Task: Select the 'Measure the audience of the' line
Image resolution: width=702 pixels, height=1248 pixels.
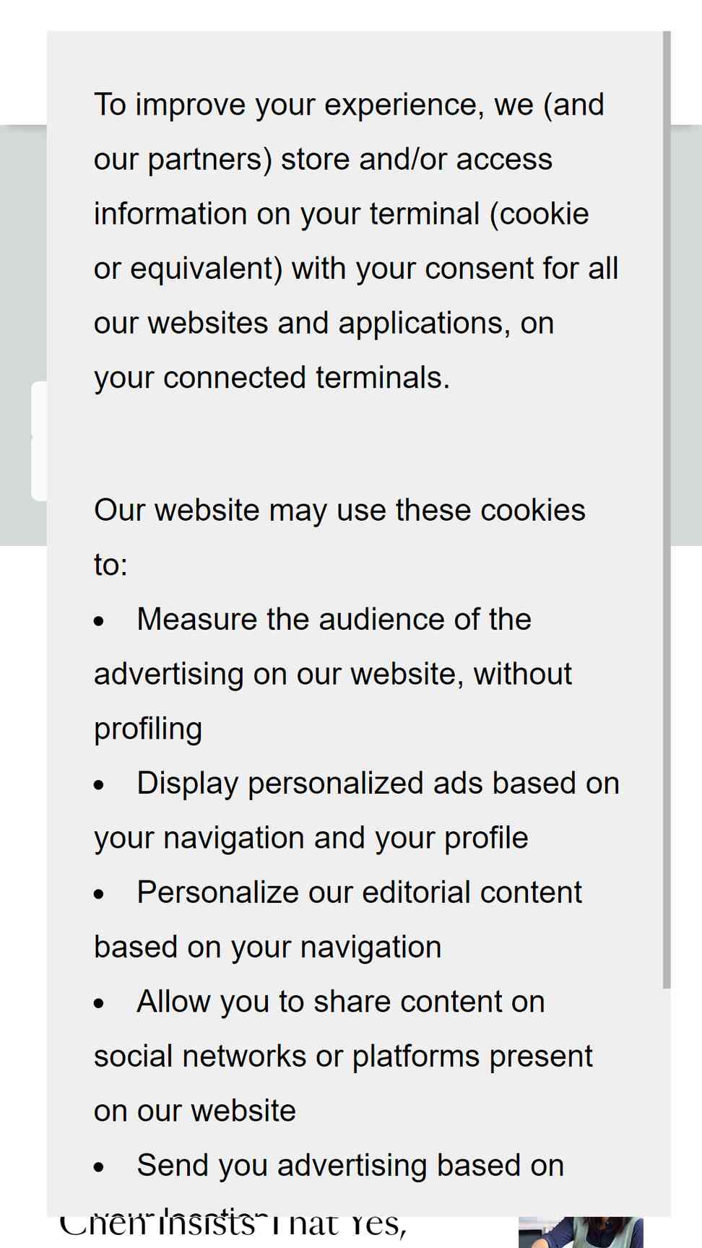Action: tap(334, 620)
